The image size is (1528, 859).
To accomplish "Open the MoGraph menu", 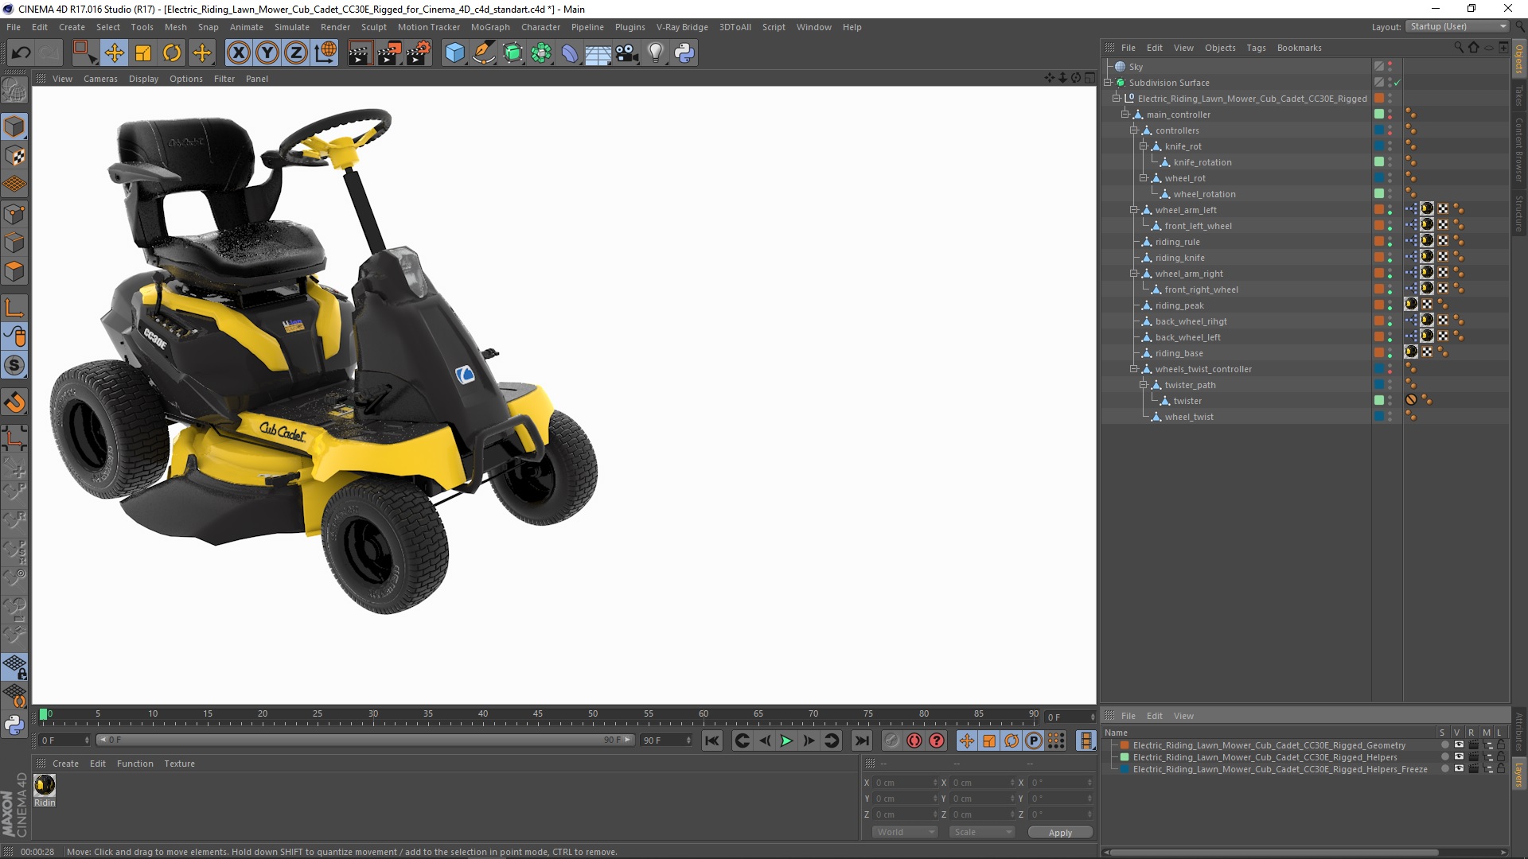I will click(x=490, y=27).
